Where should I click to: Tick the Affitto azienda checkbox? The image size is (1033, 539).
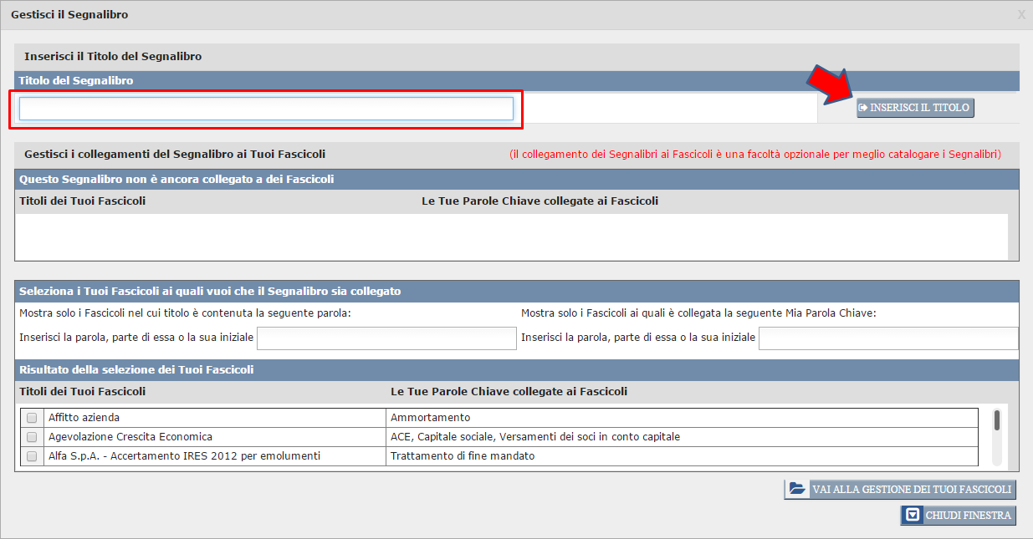(x=32, y=418)
